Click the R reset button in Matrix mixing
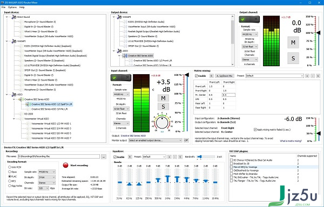This screenshot has width=324, height=207. 211,76
